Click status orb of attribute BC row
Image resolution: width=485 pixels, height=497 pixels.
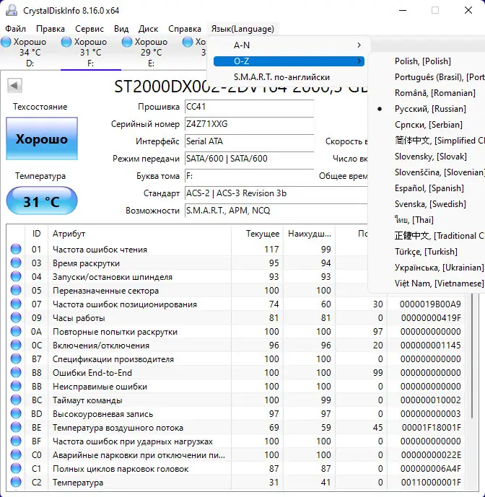pyautogui.click(x=16, y=400)
